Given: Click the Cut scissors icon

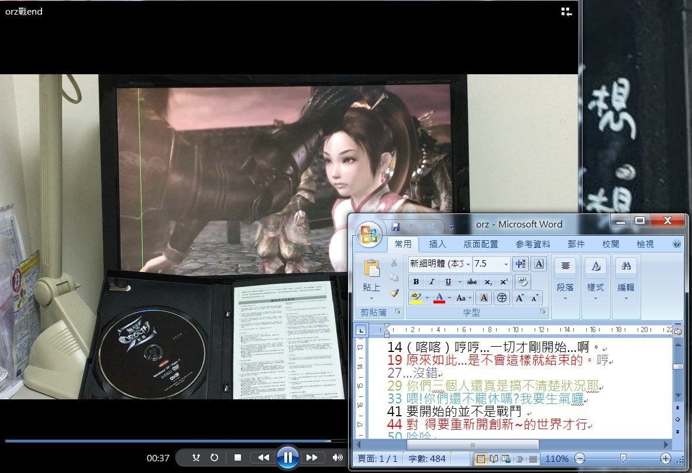Looking at the screenshot, I should pos(394,263).
